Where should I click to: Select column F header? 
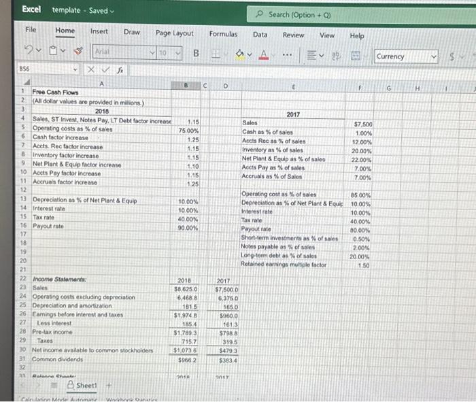[360, 88]
